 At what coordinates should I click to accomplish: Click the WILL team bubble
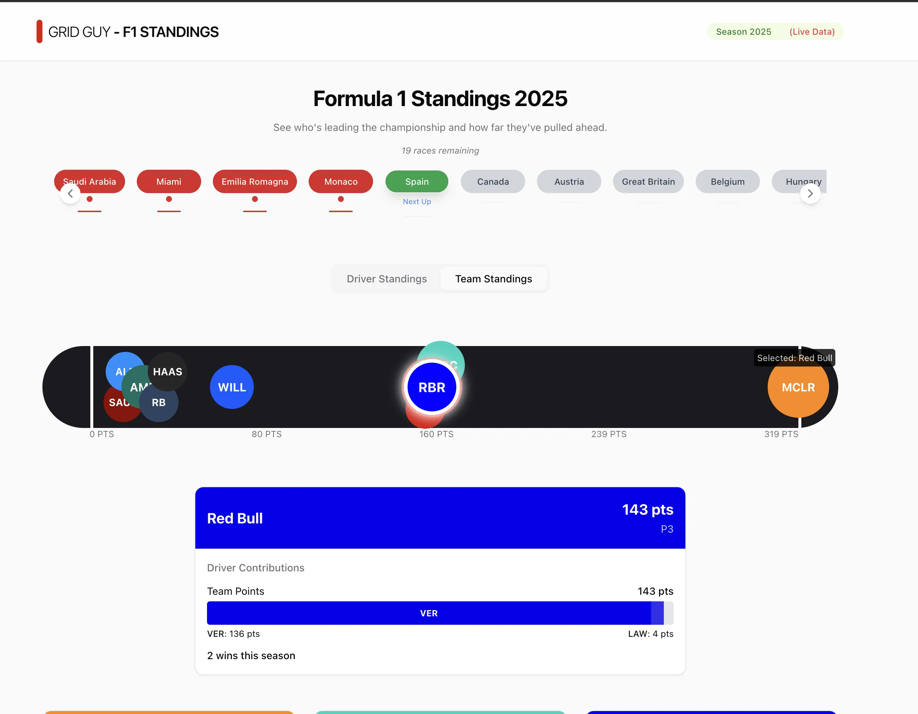coord(232,387)
